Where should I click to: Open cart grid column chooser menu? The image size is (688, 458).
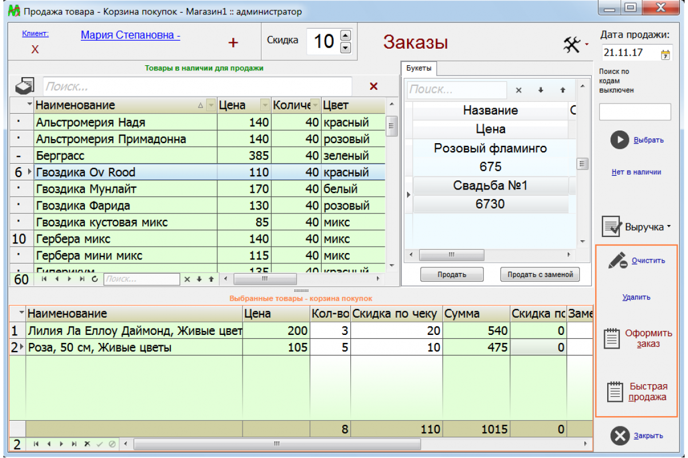click(x=22, y=313)
